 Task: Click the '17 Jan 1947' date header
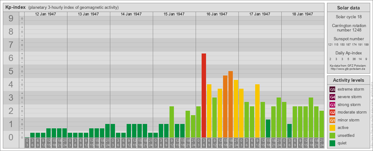coord(260,14)
